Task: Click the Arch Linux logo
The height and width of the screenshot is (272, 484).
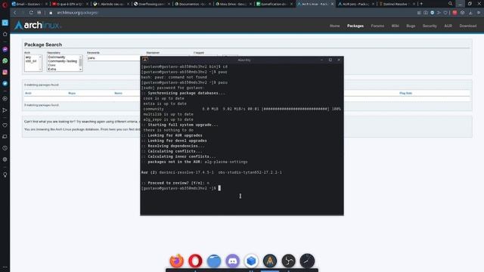Action: click(x=37, y=25)
